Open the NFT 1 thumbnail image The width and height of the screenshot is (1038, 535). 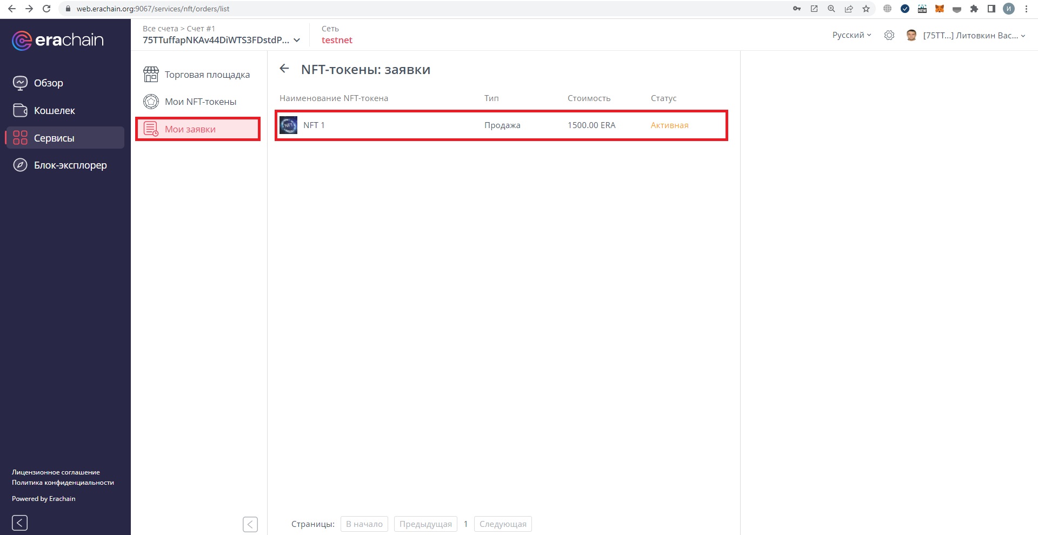[289, 125]
